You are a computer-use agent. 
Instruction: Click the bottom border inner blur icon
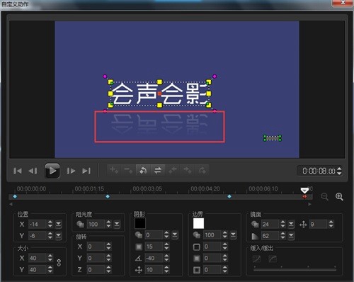coord(197,270)
